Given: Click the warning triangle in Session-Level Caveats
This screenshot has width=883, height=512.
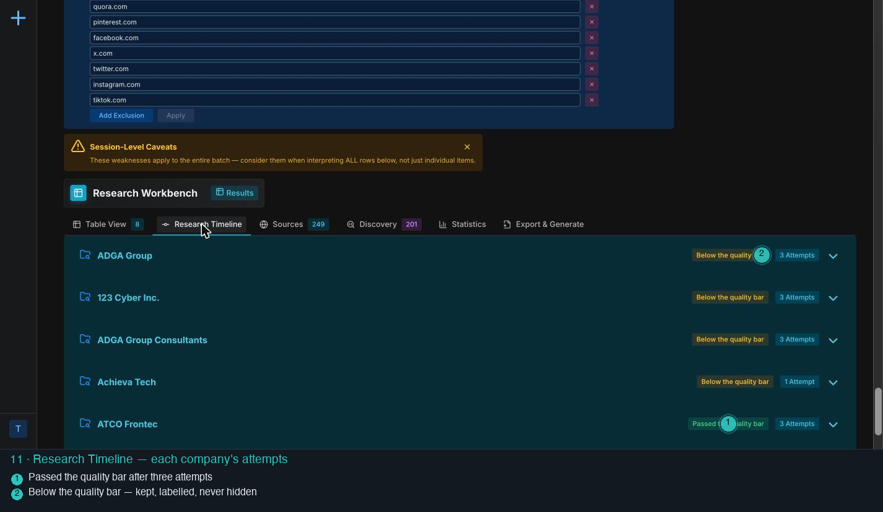Looking at the screenshot, I should click(x=78, y=146).
